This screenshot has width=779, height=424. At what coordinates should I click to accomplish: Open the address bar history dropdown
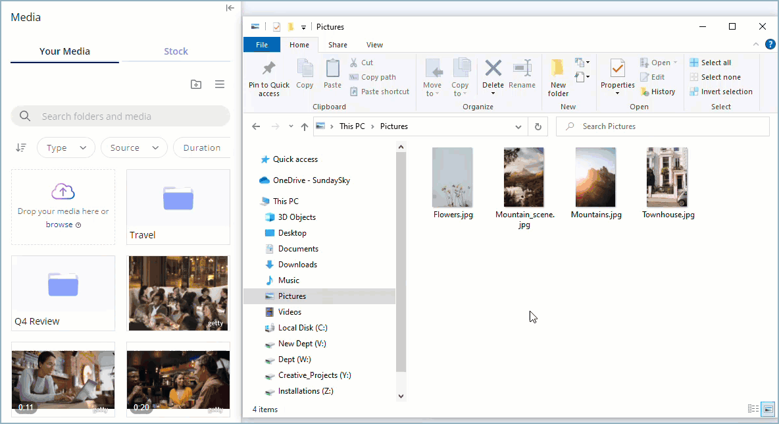tap(518, 127)
